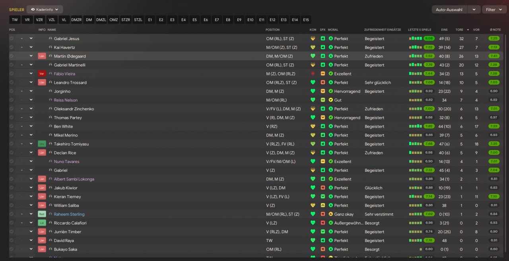Open position dropdown arrow for Thomas Partey

pos(31,117)
